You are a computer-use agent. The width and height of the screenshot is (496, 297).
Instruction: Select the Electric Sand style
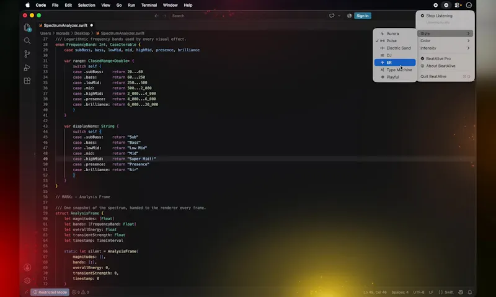coord(395,48)
